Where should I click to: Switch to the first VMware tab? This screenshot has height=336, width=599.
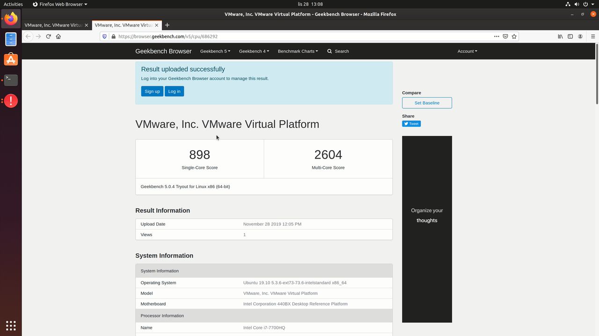[57, 25]
